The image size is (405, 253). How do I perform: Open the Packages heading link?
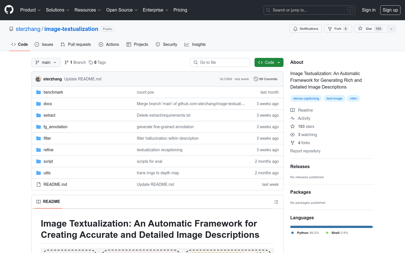(x=300, y=192)
